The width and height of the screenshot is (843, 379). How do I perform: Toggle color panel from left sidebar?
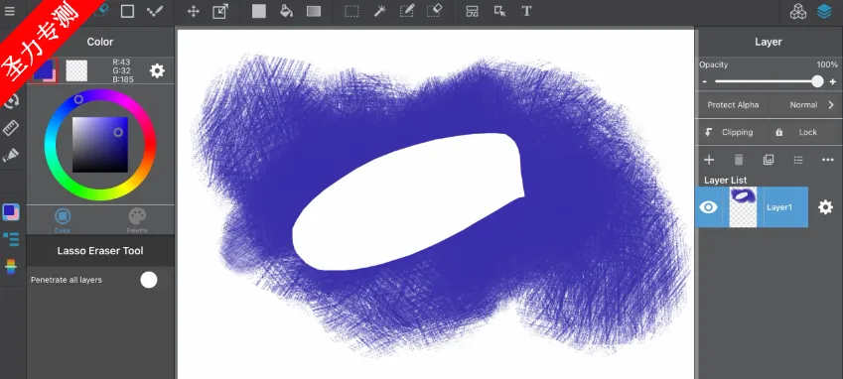(x=11, y=212)
